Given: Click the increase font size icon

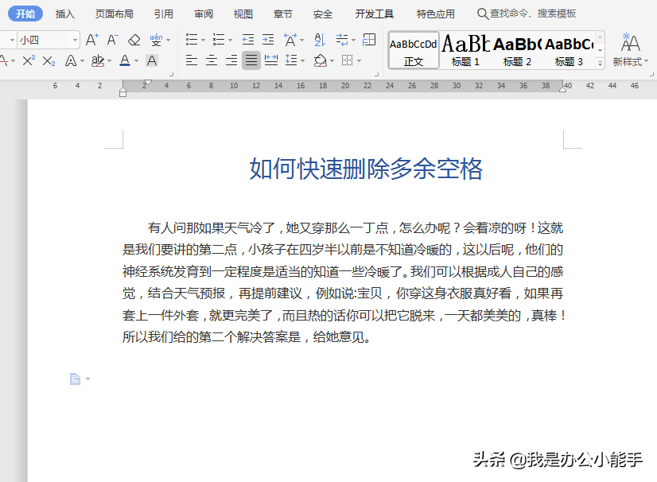Looking at the screenshot, I should click(91, 40).
